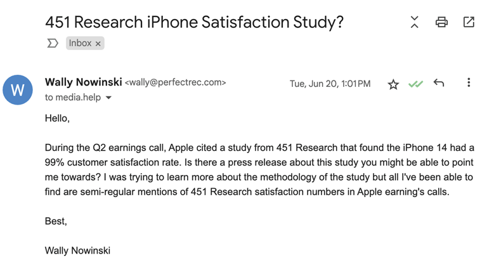Click the timestamp Tue, Jun 20, 1:01 PM

330,84
